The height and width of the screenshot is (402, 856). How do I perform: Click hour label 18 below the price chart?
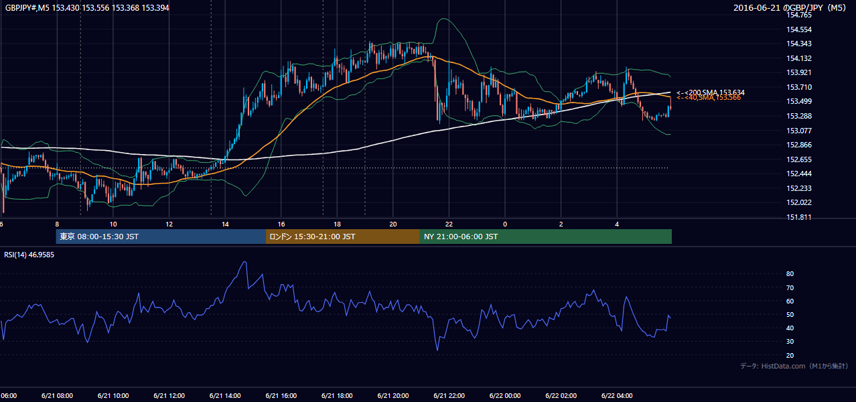[x=337, y=224]
